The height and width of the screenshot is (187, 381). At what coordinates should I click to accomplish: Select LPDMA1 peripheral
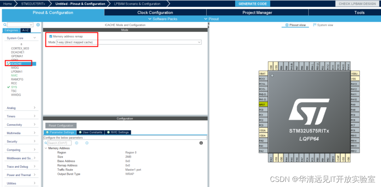17,71
